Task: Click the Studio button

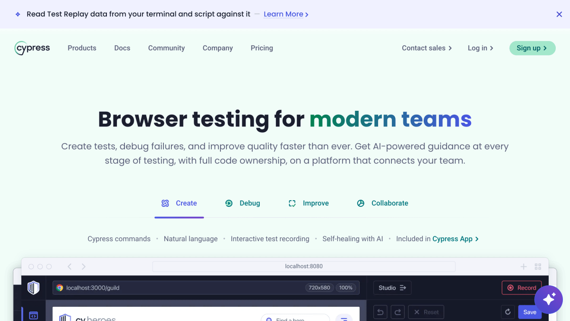Action: [x=392, y=288]
